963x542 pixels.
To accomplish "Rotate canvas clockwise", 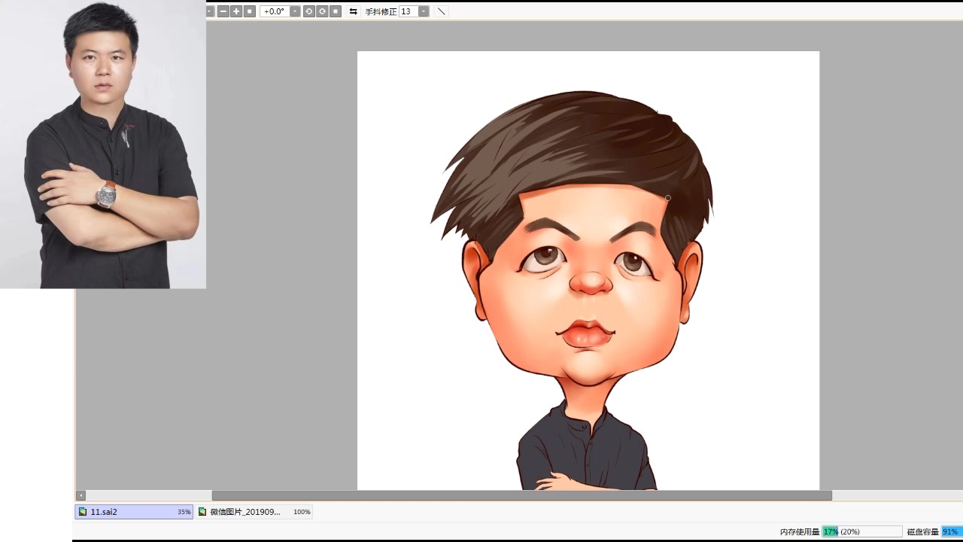I will pos(322,11).
